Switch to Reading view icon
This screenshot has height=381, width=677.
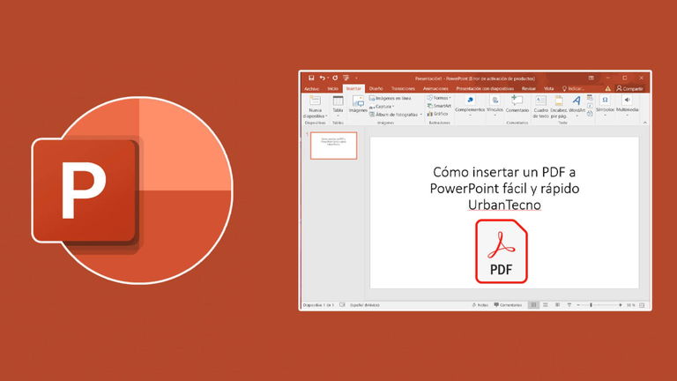(557, 305)
